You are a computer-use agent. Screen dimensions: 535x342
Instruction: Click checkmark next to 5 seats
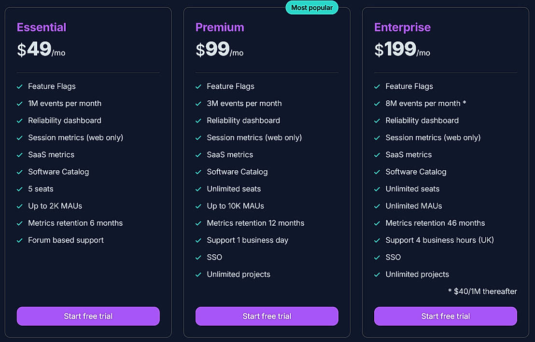tap(20, 189)
